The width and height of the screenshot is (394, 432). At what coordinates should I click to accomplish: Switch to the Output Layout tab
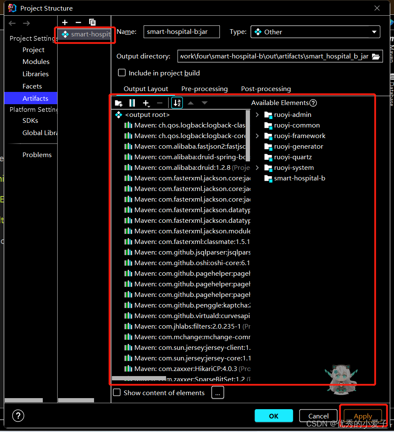coord(146,89)
